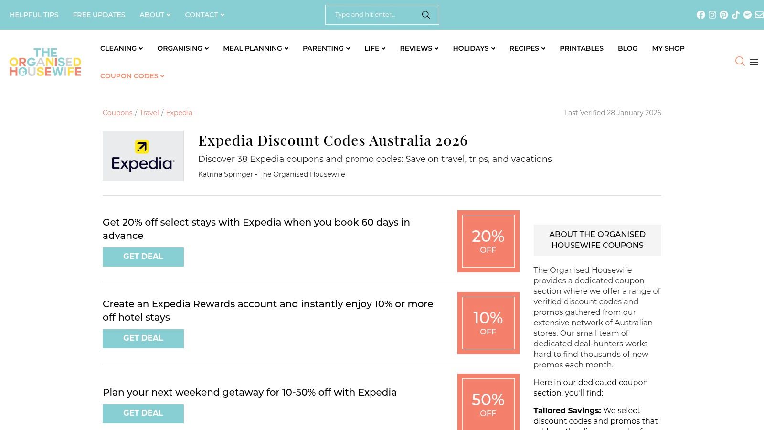Open the Pinterest icon
This screenshot has height=430, width=764.
[723, 15]
